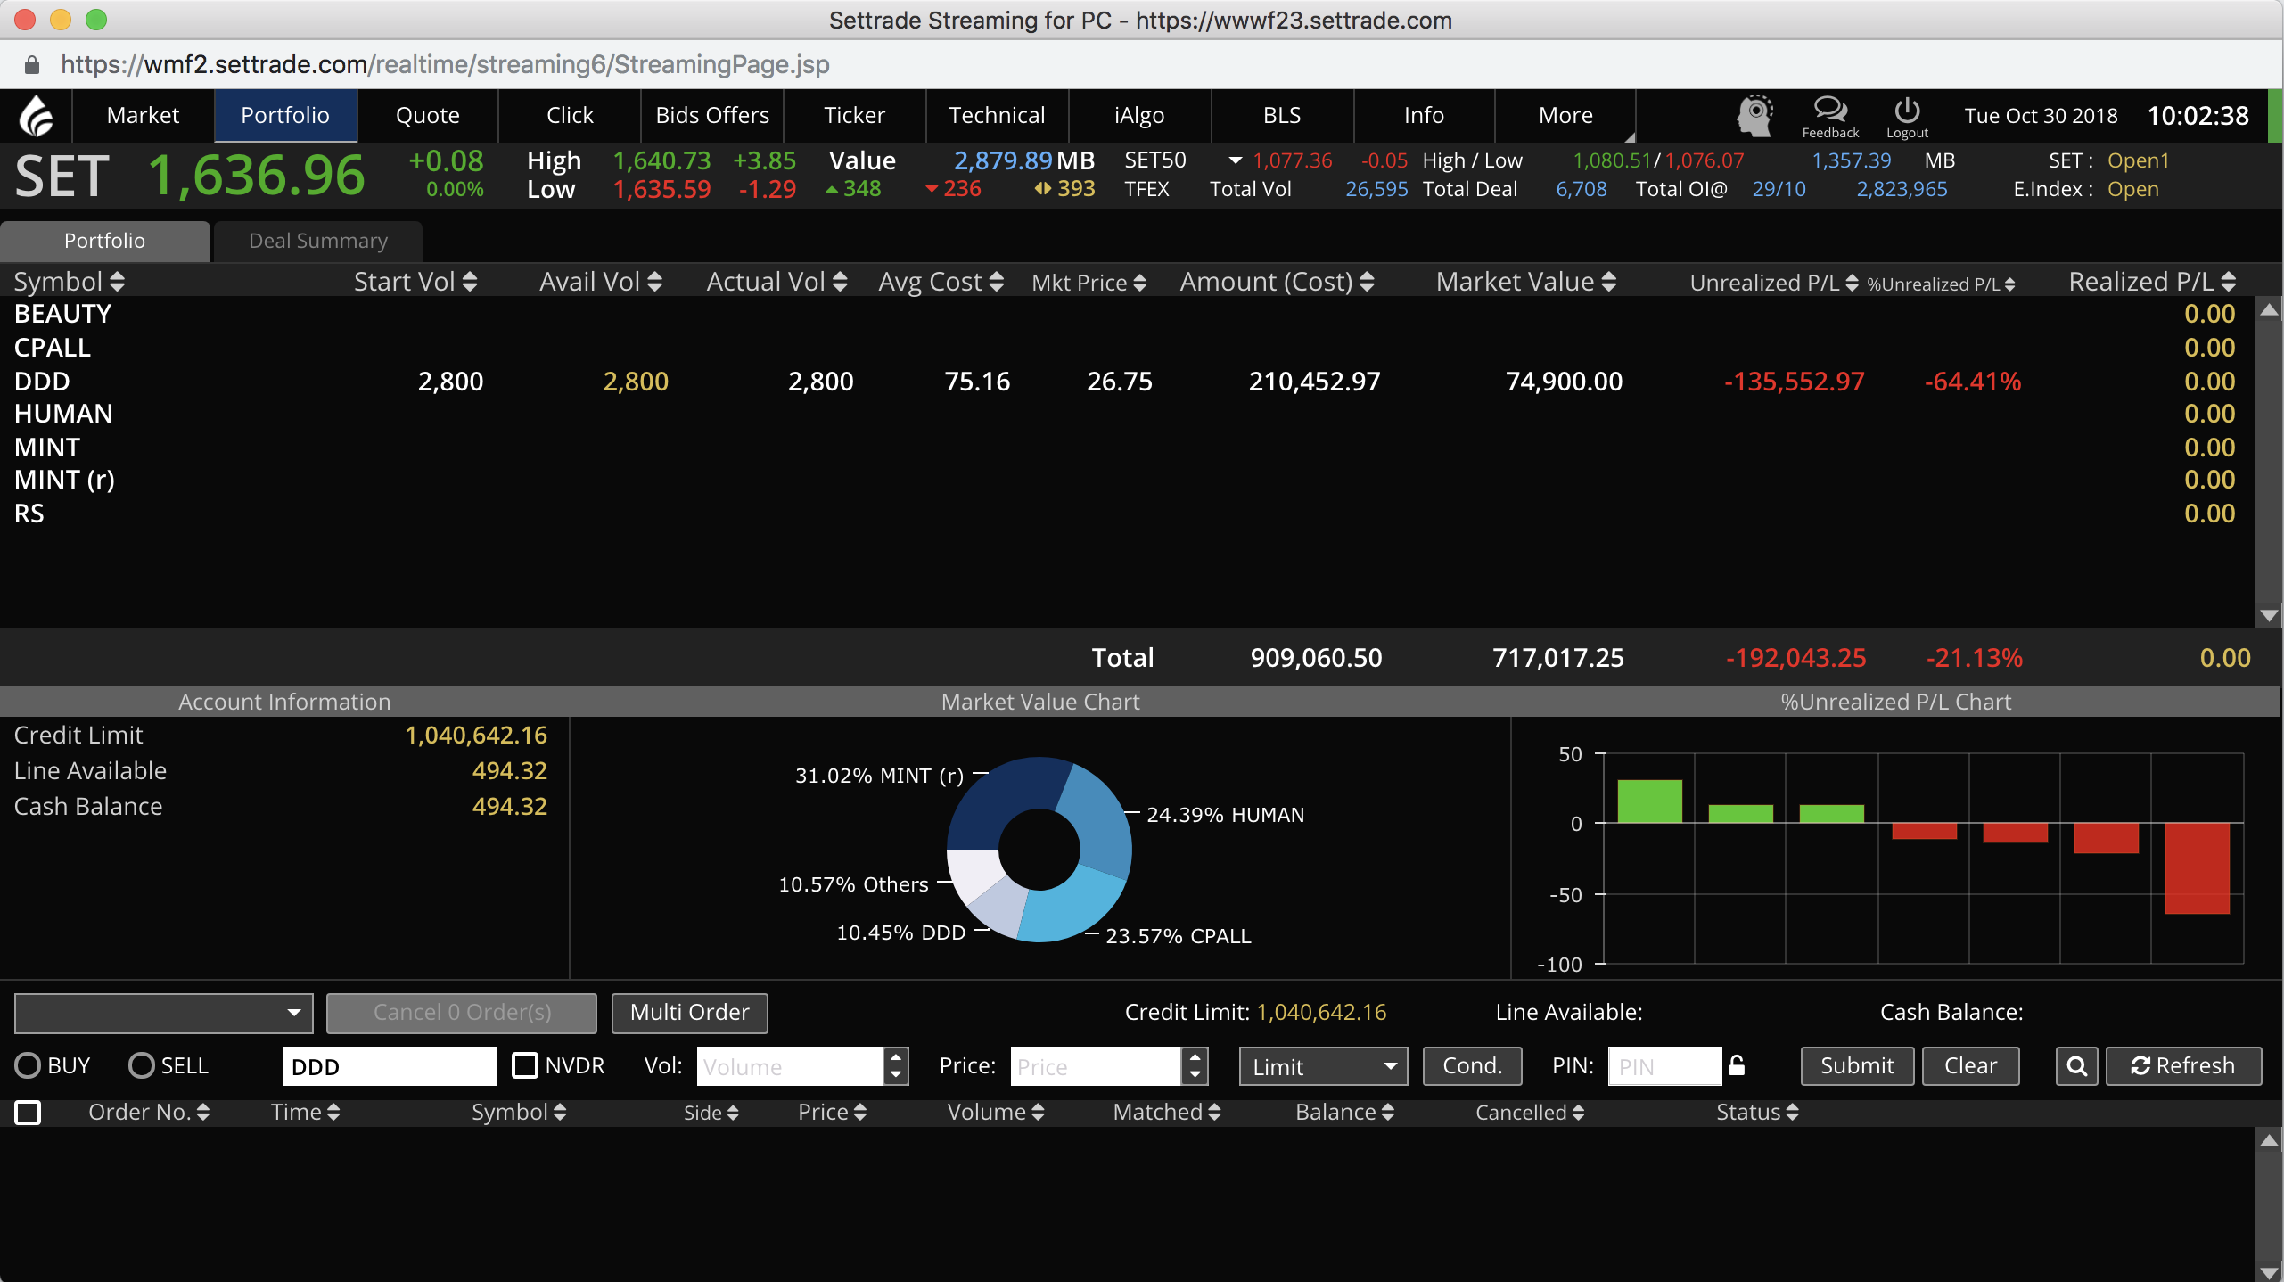Image resolution: width=2284 pixels, height=1282 pixels.
Task: Sort orders by Time column
Action: [x=305, y=1112]
